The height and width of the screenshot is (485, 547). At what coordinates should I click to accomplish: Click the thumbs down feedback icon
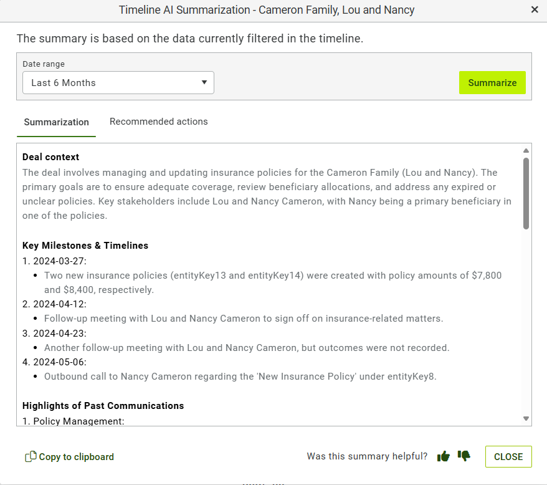(464, 456)
